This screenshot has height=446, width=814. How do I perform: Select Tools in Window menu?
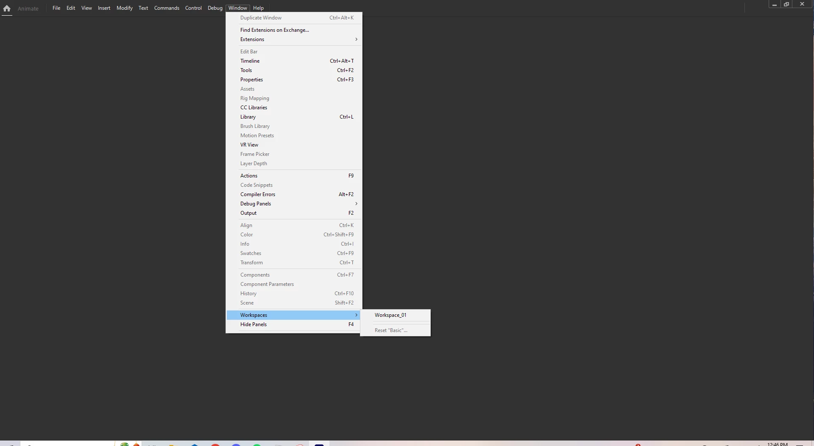pyautogui.click(x=293, y=70)
